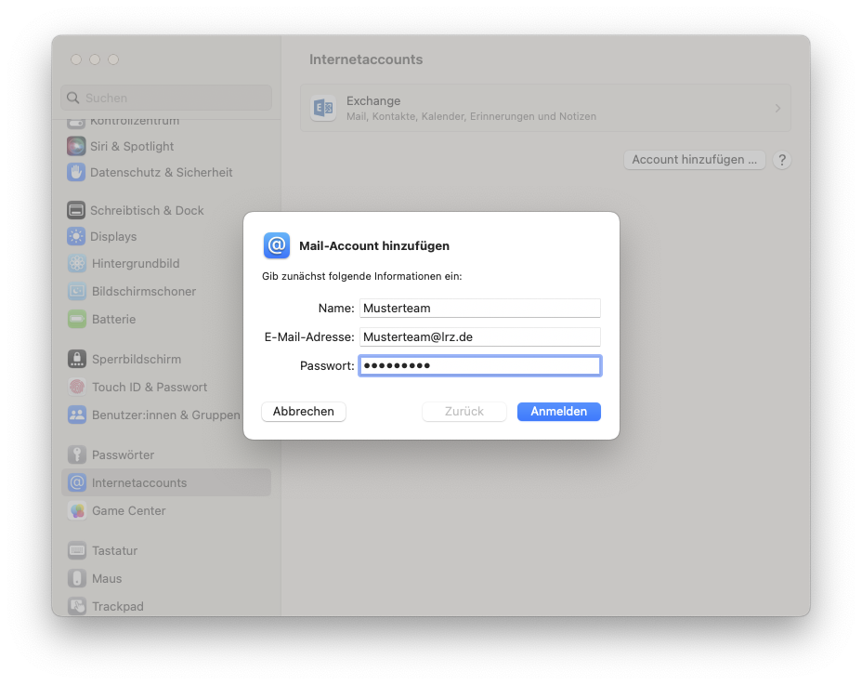Open the Hintergrundbild settings icon
862x685 pixels.
pyautogui.click(x=76, y=263)
